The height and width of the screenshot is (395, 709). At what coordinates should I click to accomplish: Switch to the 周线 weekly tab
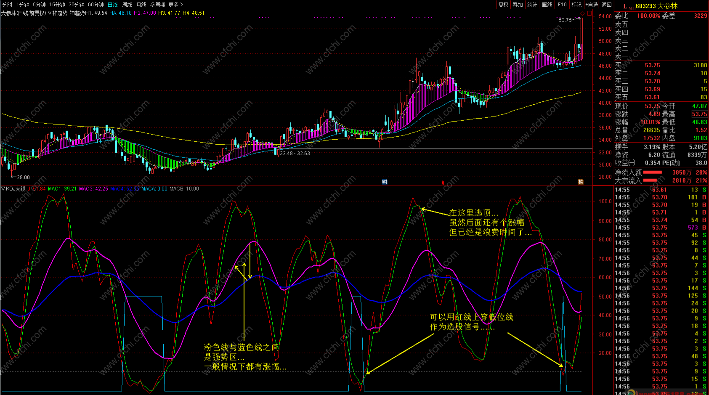click(127, 5)
